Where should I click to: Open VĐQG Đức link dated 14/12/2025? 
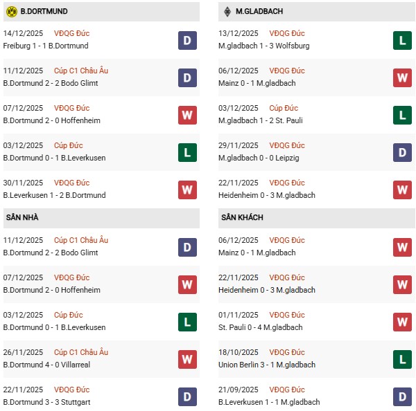coord(71,33)
